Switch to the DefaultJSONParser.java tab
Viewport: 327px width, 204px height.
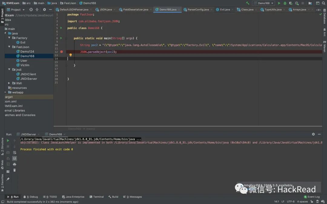pyautogui.click(x=74, y=10)
